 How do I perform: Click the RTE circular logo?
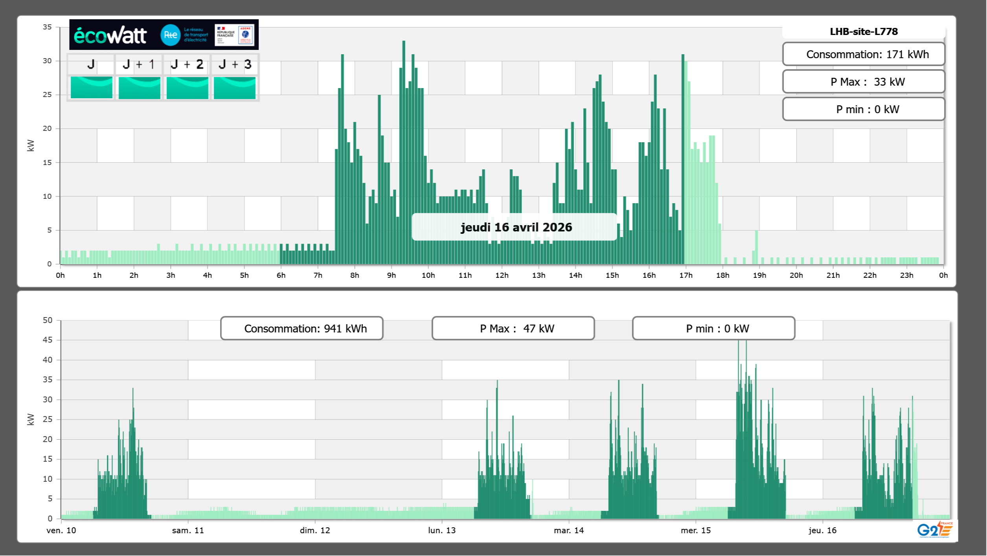(x=170, y=35)
